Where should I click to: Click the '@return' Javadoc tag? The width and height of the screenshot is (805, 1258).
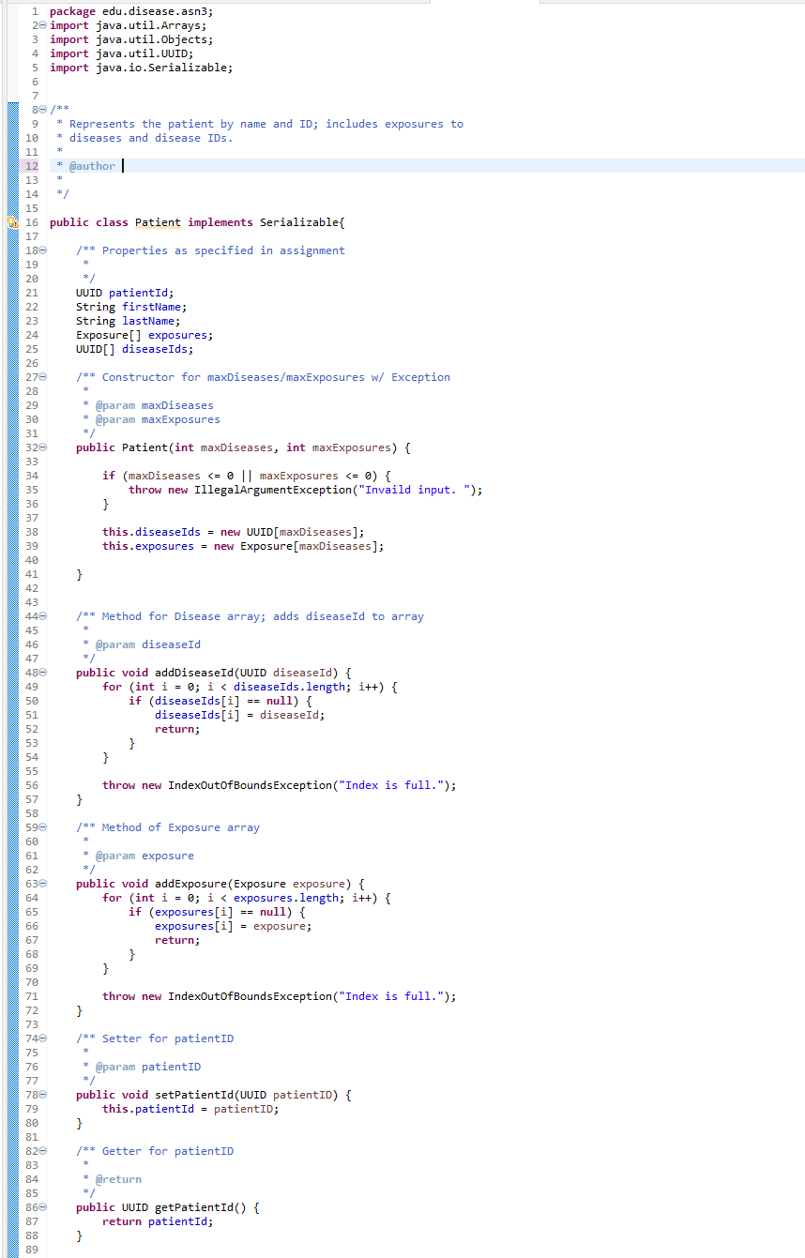(118, 1179)
